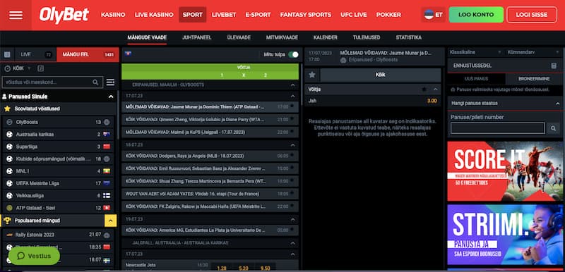This screenshot has width=565, height=272.
Task: Collapse the Panused Sinule section
Action: [x=111, y=97]
